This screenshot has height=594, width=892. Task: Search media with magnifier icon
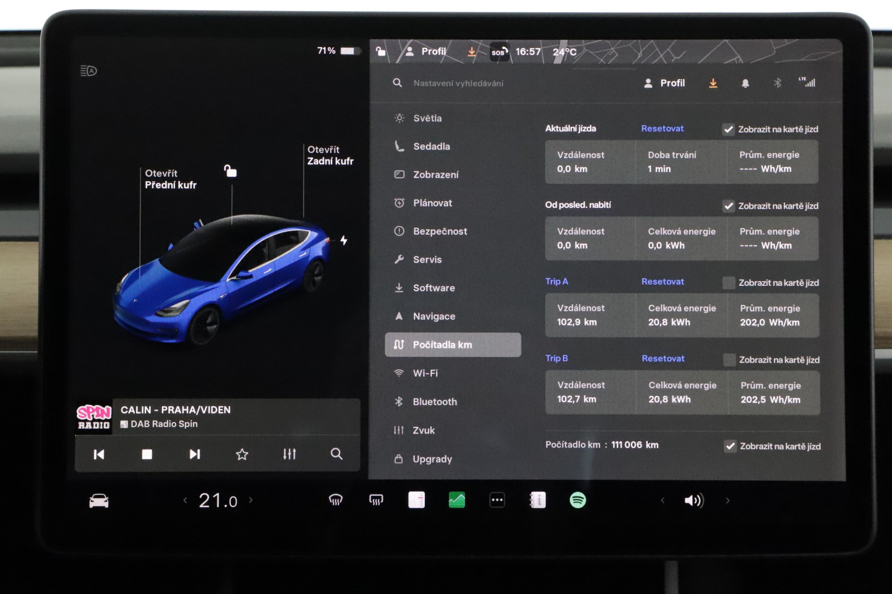tap(337, 454)
